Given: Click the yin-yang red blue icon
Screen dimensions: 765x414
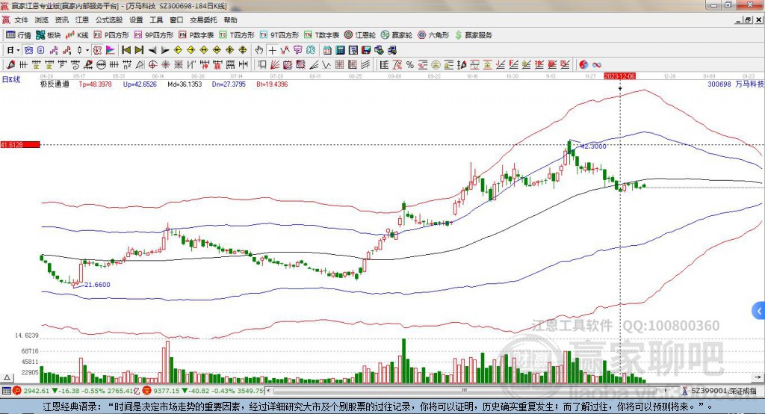Looking at the screenshot, I should (583, 64).
